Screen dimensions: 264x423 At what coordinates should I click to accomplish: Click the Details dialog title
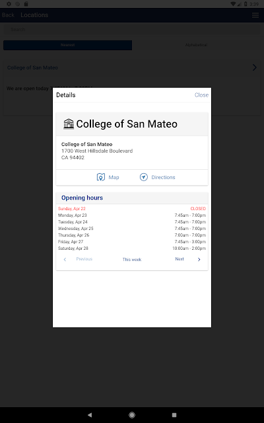pos(66,95)
